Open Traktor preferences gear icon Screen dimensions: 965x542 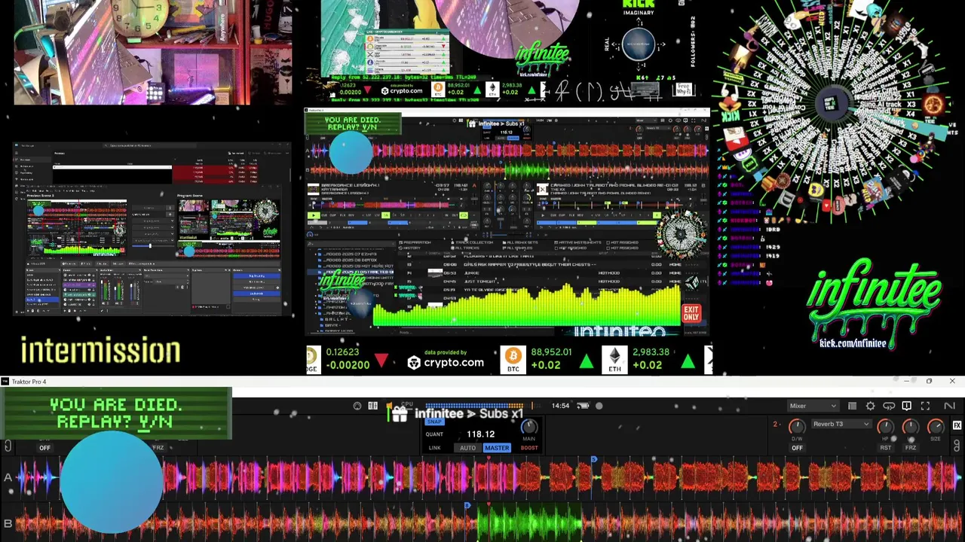pyautogui.click(x=870, y=406)
